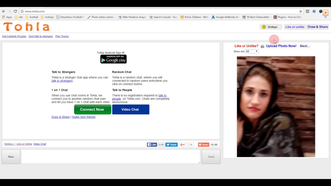Open Plugins How to Chat bookmark
331x186 pixels.
[288, 17]
